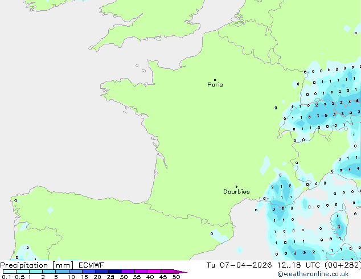Click the black dot marking Dourbies

pyautogui.click(x=236, y=187)
